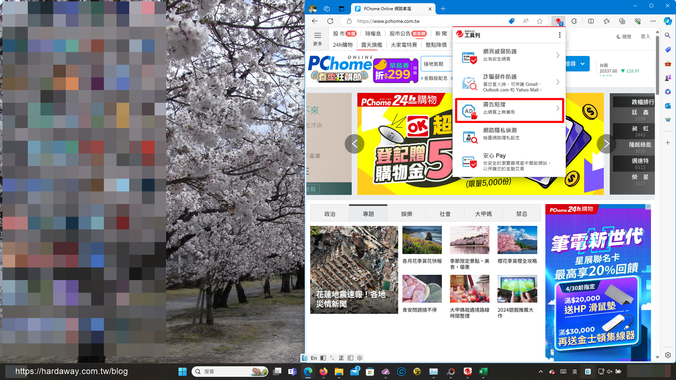Viewport: 676px width, 380px height.
Task: Open Edge workspaces icon
Action: coord(327,9)
